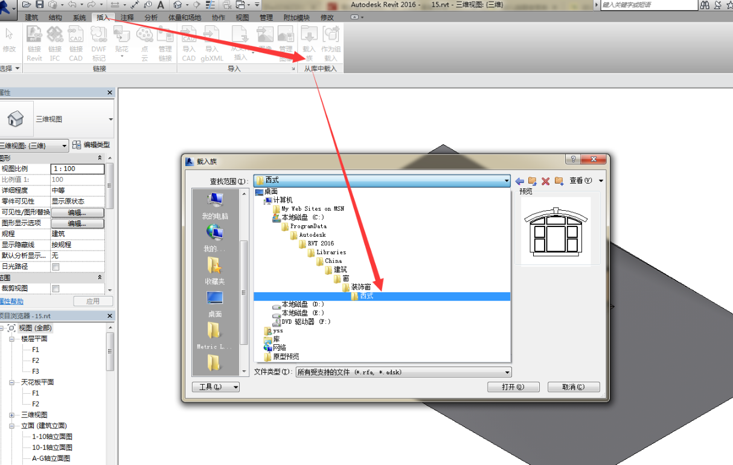Select 本地磁盘 (D:) in the folder list

pyautogui.click(x=303, y=304)
